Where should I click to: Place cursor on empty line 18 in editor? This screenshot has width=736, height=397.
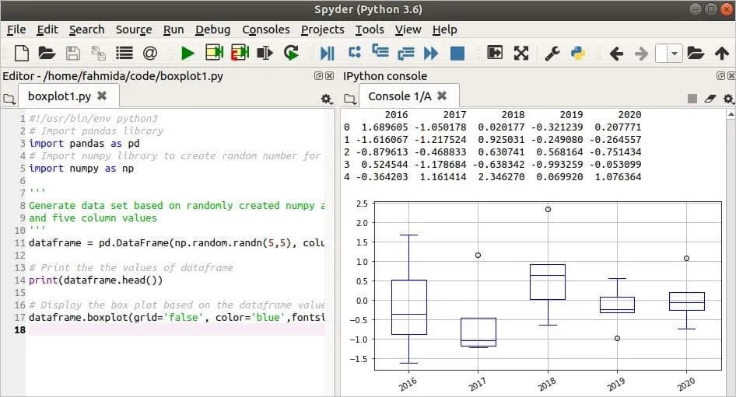click(175, 330)
